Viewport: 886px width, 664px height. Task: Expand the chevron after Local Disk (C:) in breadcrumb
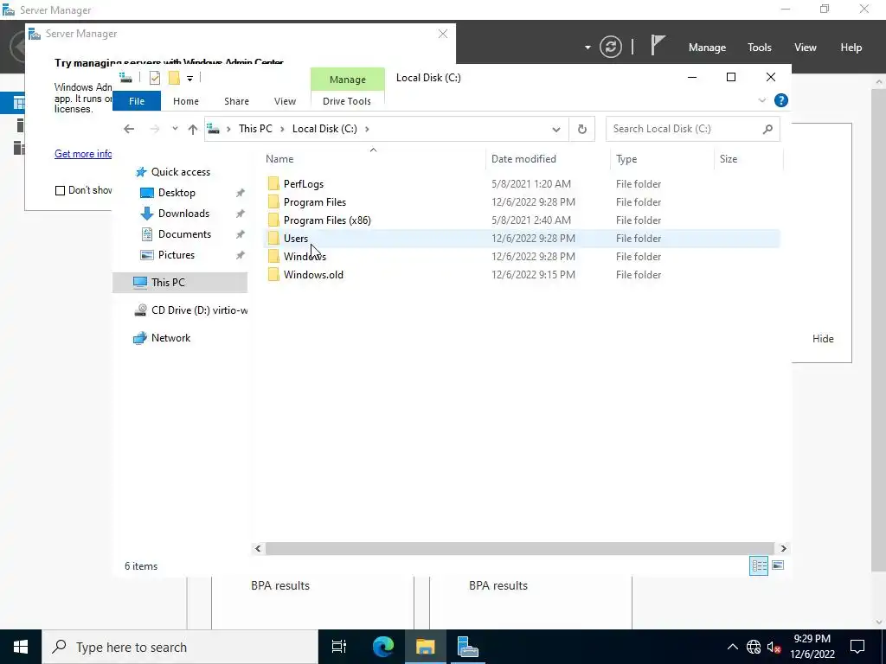pyautogui.click(x=367, y=129)
